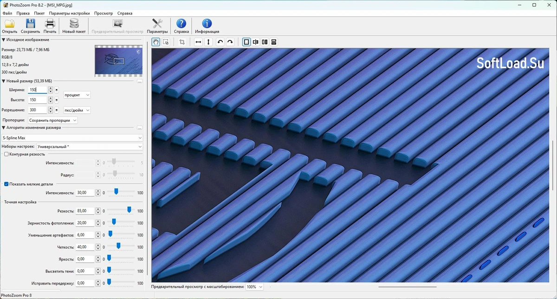
Task: Click the Информация blue info icon
Action: 207,23
